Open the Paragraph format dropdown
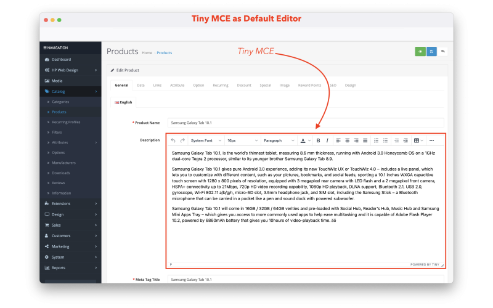493x308 pixels. [x=279, y=140]
